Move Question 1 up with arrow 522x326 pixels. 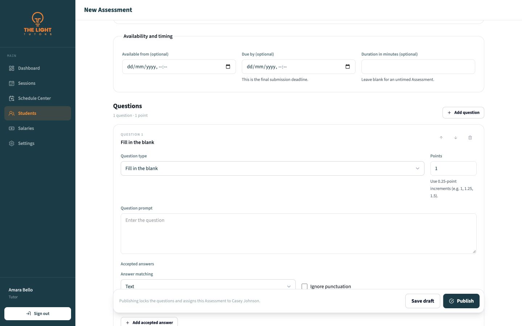(x=441, y=138)
